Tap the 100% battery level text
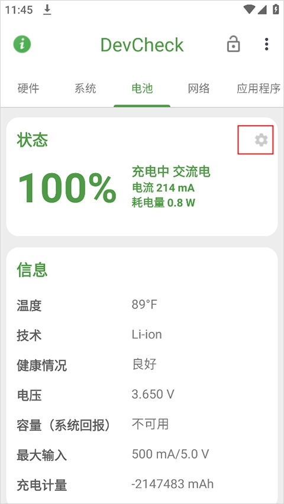The height and width of the screenshot is (504, 284). pyautogui.click(x=67, y=188)
